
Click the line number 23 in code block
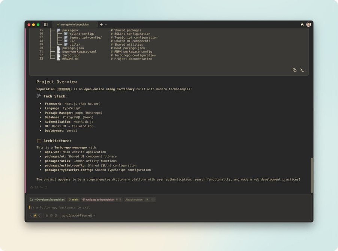[x=41, y=58]
